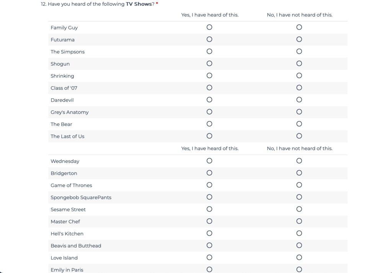Viewport: 392px width, 273px height.
Task: Choose No for Grey's Anatomy
Action: pyautogui.click(x=299, y=112)
